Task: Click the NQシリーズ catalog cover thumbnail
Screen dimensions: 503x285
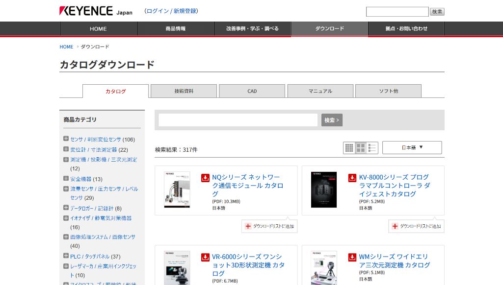Action: click(x=177, y=190)
